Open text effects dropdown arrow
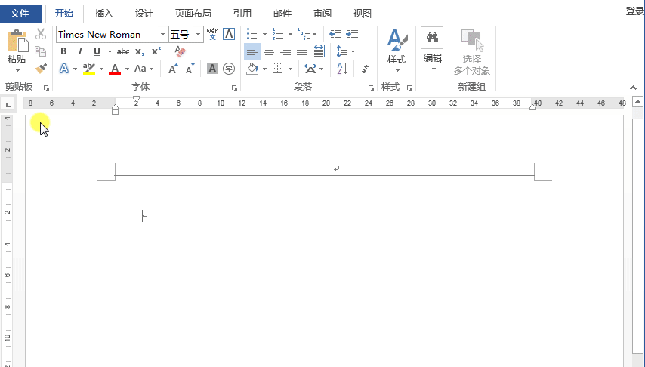 [x=76, y=69]
